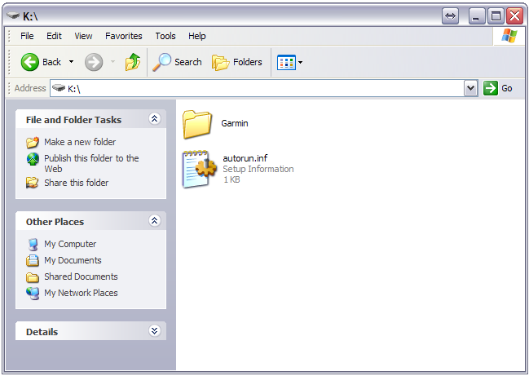This screenshot has width=529, height=376.
Task: Open My Network Places link
Action: tap(81, 293)
